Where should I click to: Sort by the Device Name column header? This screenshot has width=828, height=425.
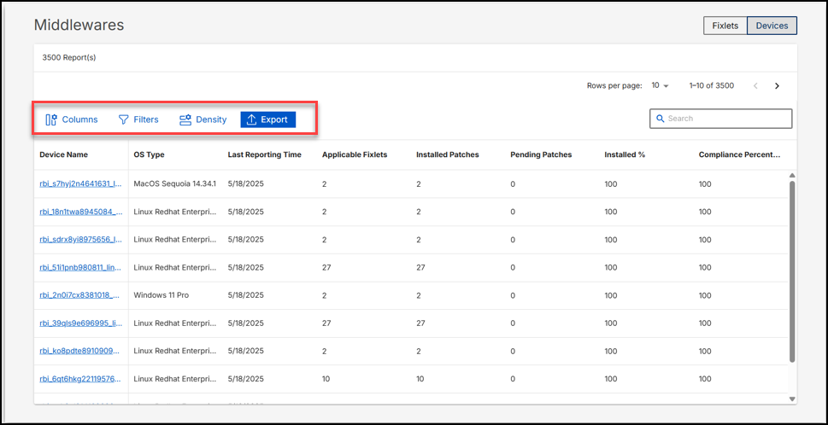click(64, 155)
